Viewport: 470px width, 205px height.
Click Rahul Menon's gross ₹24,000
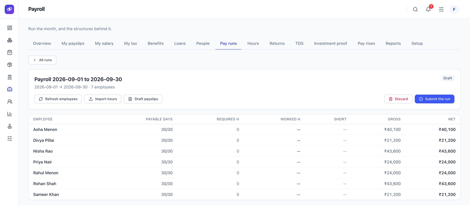[392, 173]
